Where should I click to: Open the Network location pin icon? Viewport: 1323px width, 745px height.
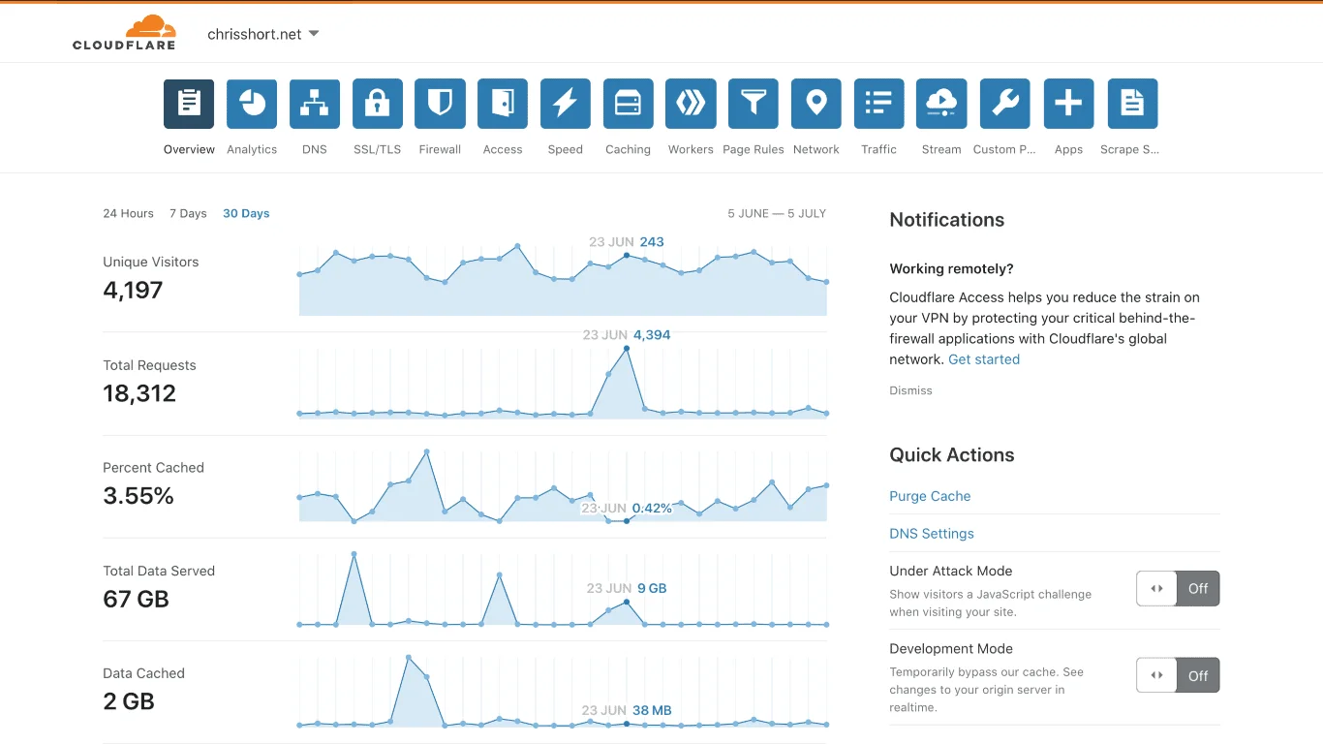816,104
